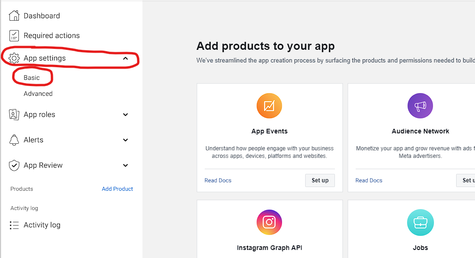Select the App settings gear icon
Viewport: 475px width, 258px height.
pos(14,58)
